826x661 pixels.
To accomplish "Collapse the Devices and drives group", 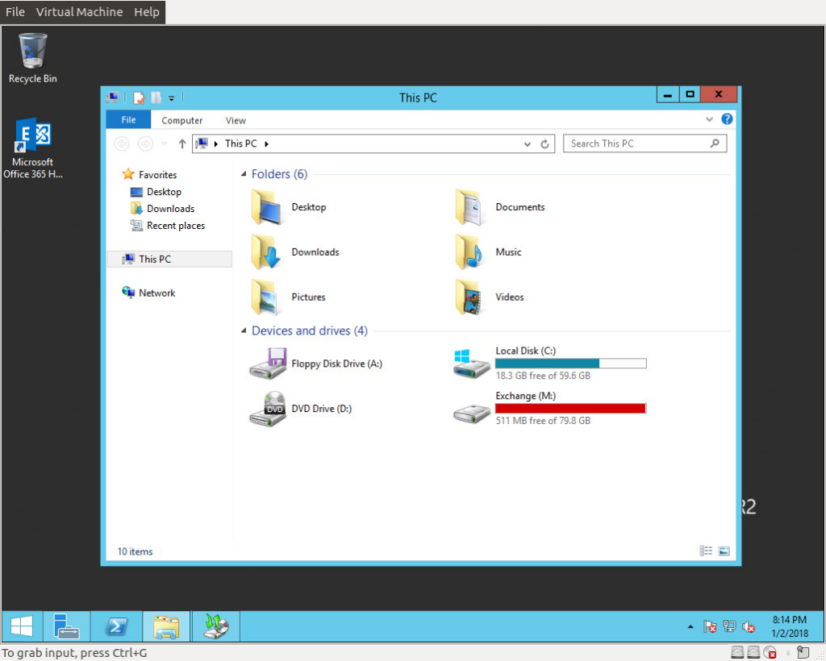I will (244, 331).
